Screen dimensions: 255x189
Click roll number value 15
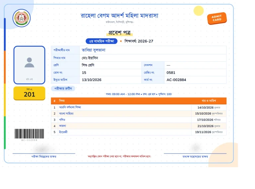click(x=84, y=73)
